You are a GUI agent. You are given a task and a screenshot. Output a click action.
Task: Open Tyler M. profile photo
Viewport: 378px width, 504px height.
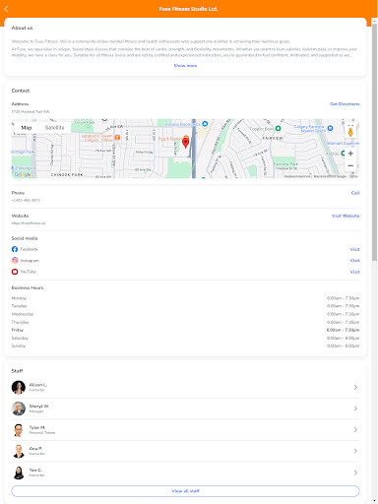tap(19, 430)
